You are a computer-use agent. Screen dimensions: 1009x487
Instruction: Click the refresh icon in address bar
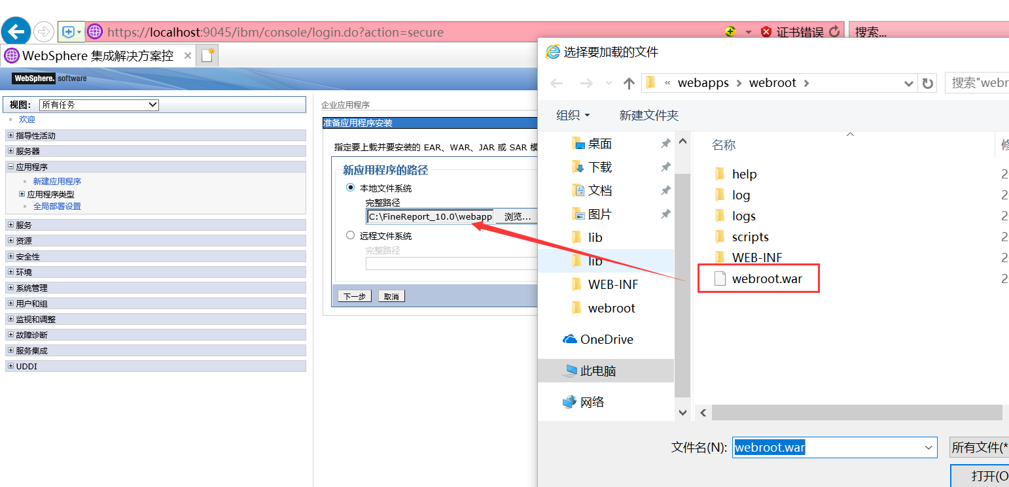834,31
